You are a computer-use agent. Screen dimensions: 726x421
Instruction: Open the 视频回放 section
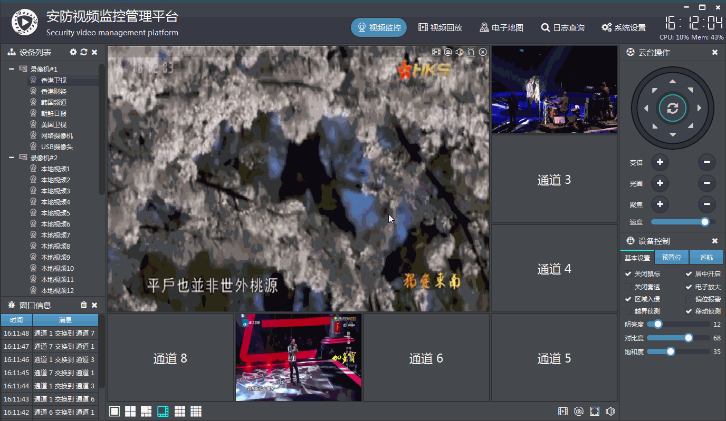(x=440, y=27)
